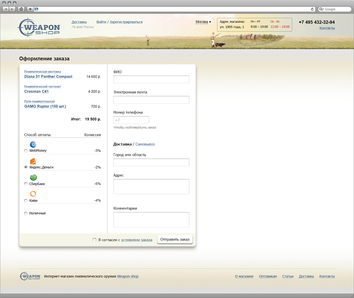Screen dimensions: 354x298
Task: Open the Доставка link in header
Action: tap(79, 22)
